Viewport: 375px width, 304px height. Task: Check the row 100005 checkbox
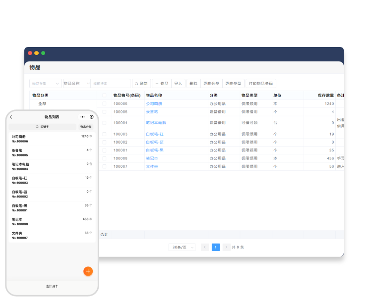[x=104, y=111]
